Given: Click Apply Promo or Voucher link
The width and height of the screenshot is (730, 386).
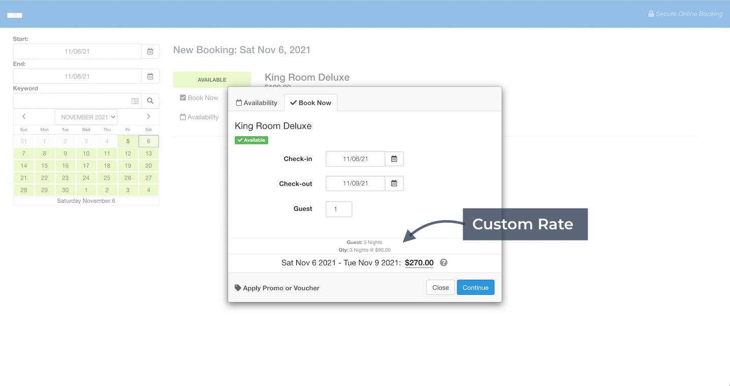Looking at the screenshot, I should 277,288.
